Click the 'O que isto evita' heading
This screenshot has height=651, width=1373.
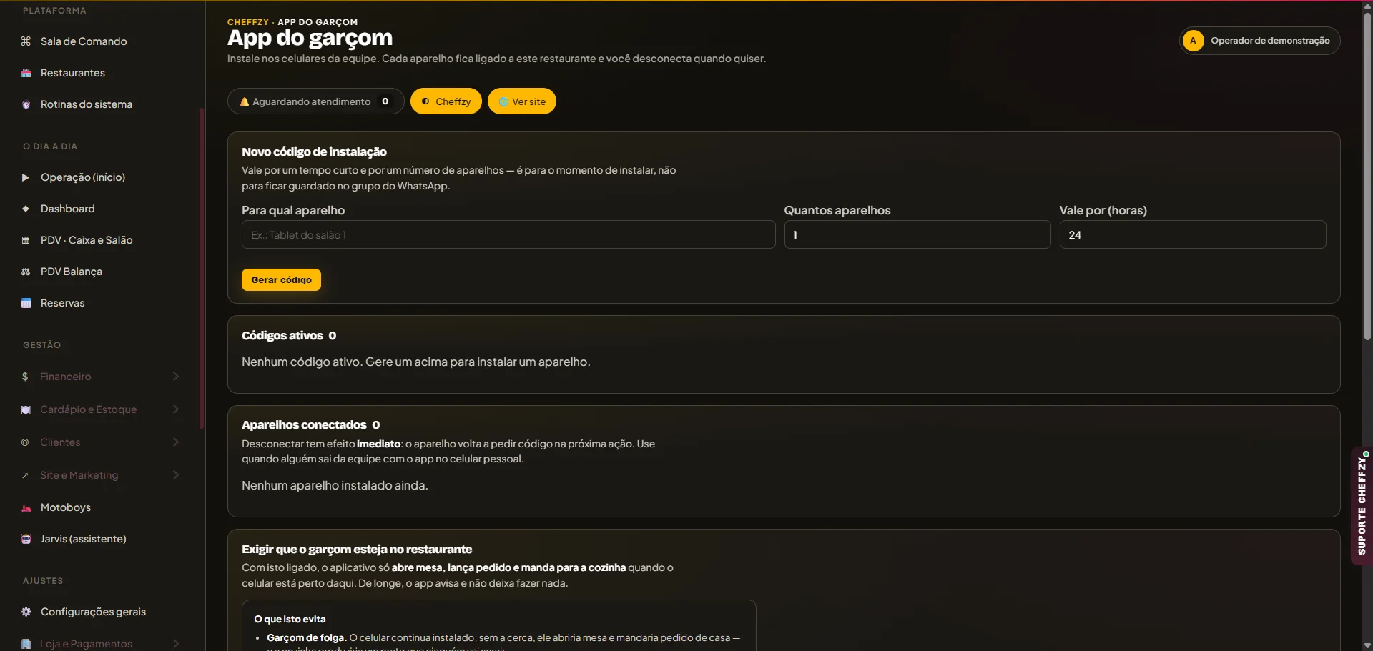290,619
